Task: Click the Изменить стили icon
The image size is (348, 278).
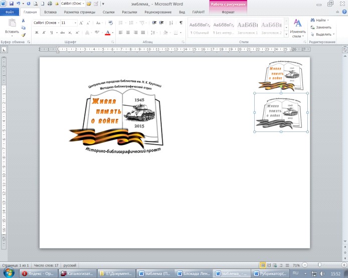Action: [x=297, y=29]
